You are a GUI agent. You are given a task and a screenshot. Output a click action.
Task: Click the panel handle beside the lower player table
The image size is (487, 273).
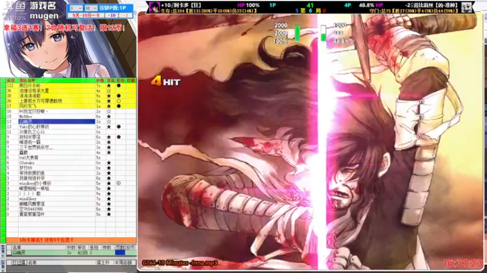(3, 250)
